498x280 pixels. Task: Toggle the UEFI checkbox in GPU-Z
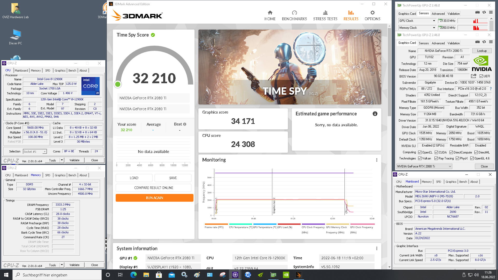tap(481, 76)
